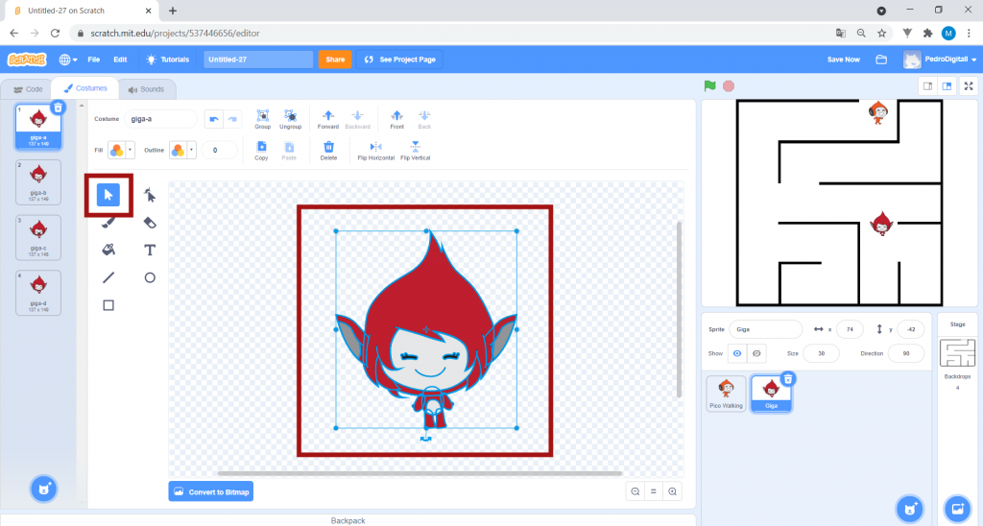The image size is (983, 526).
Task: Click the sprite Direction field
Action: (x=906, y=353)
